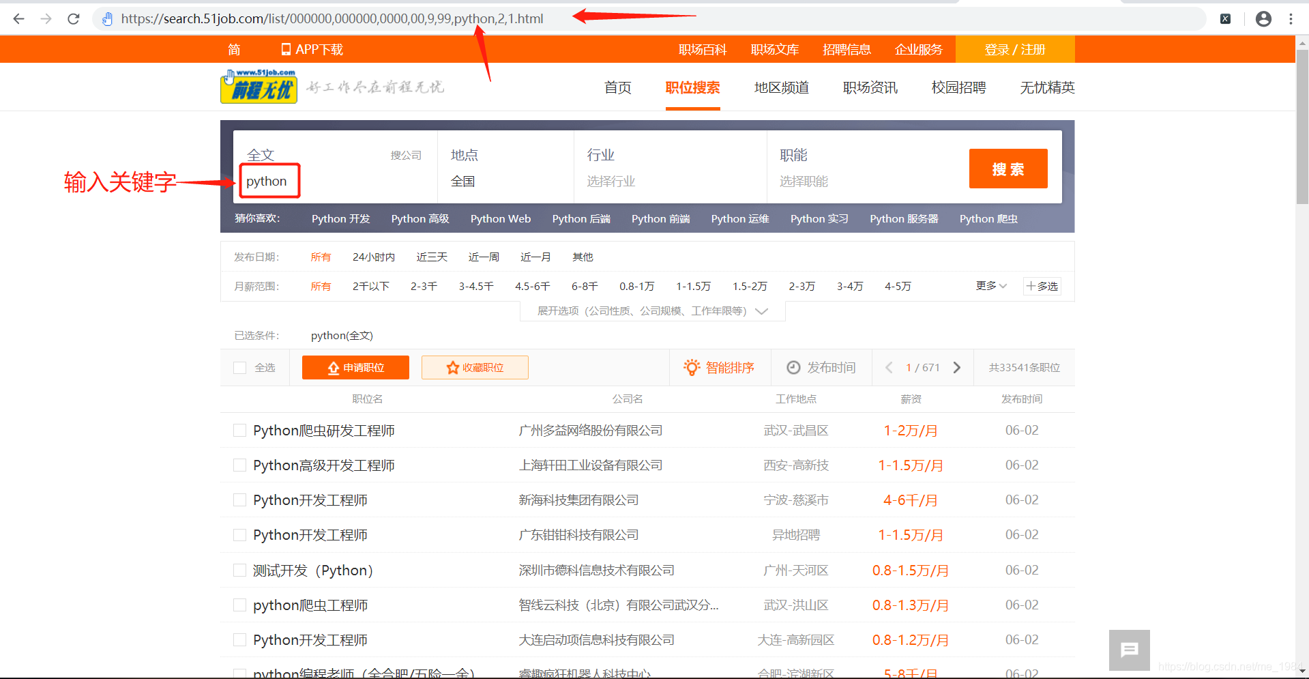
Task: Enable 多选 for salary range
Action: (x=1042, y=287)
